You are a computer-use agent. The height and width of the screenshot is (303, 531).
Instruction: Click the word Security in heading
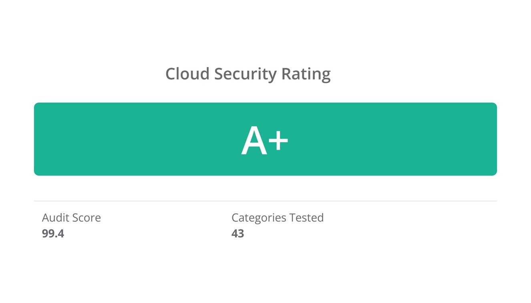click(x=245, y=75)
